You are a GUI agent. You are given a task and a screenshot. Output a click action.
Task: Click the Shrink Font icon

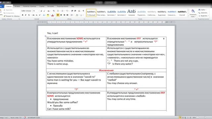(x=44, y=11)
